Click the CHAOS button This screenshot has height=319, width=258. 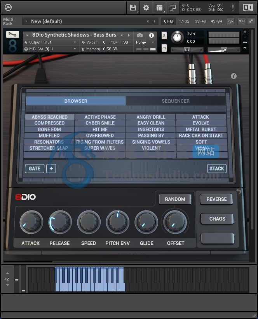coord(217,219)
